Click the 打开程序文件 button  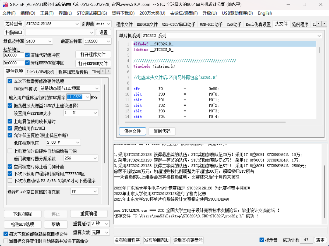pyautogui.click(x=93, y=54)
